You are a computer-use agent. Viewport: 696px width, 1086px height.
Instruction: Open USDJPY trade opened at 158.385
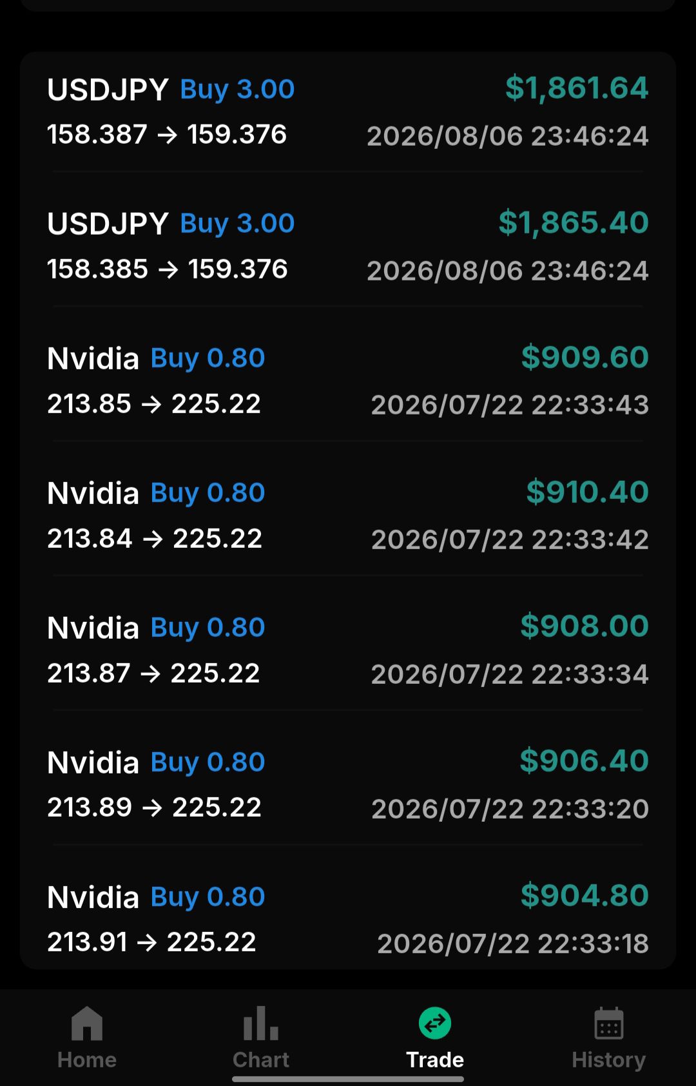[x=348, y=246]
